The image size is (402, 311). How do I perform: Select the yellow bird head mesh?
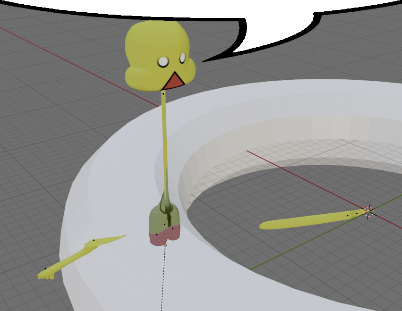146,47
